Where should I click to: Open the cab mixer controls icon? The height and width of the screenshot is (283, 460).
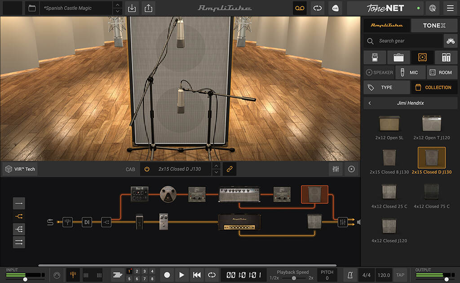point(336,169)
